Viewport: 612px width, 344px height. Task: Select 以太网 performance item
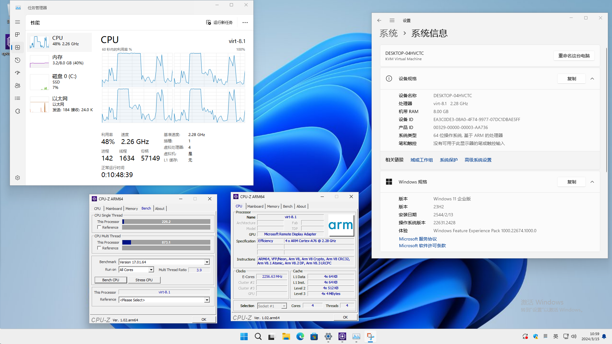pyautogui.click(x=60, y=104)
